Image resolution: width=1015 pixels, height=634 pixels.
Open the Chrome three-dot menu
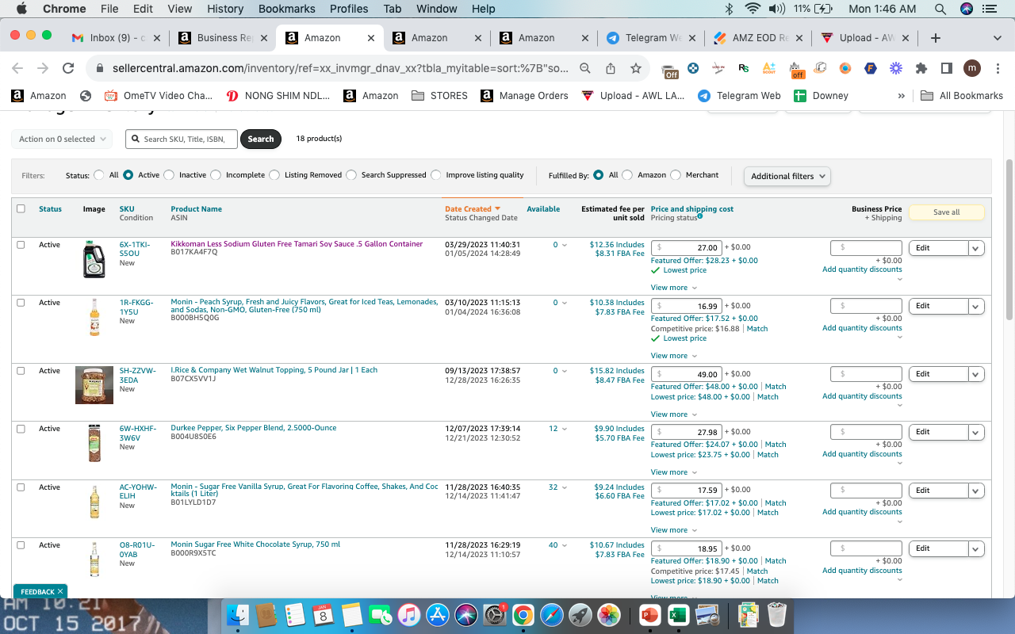click(x=997, y=69)
